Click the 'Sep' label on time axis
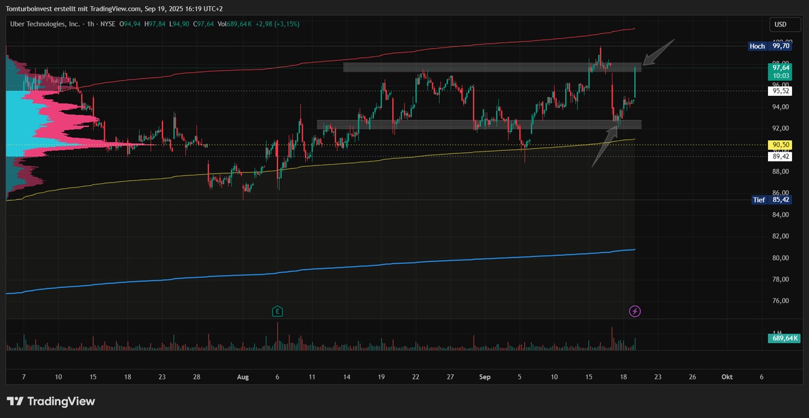This screenshot has width=809, height=418. click(485, 377)
